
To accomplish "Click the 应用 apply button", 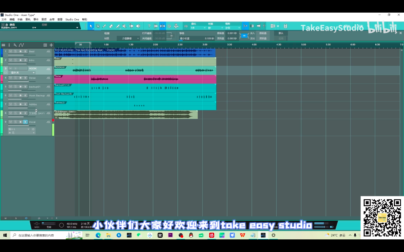I will tap(281, 38).
